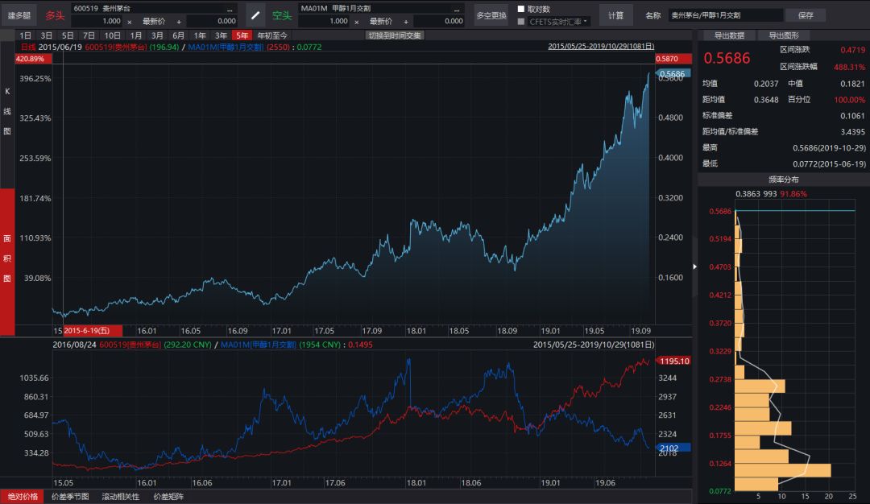Click the 切换到时间交集 button
This screenshot has height=504, width=870.
[395, 35]
